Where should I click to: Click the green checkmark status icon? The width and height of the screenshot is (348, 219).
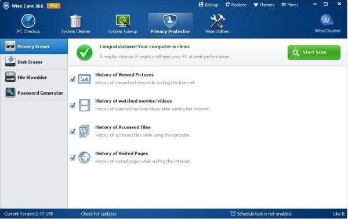(85, 52)
